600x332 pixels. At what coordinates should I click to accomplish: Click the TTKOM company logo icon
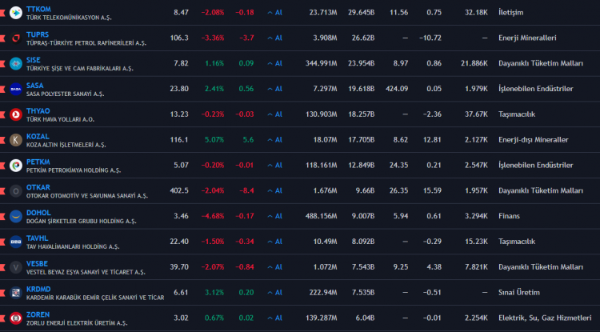pos(16,13)
